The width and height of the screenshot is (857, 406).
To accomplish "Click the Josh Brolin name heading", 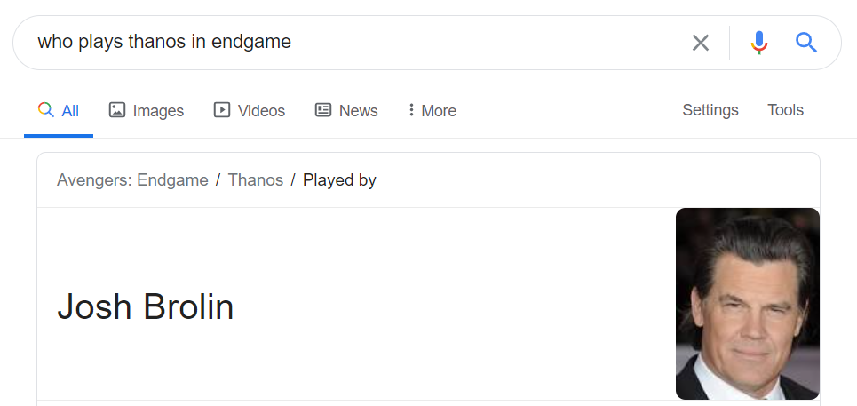I will click(146, 306).
